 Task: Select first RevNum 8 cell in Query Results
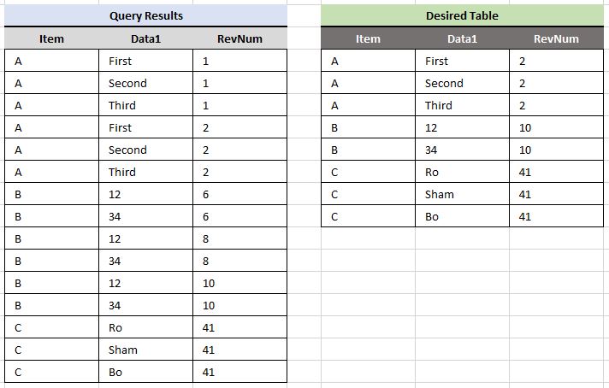[239, 238]
